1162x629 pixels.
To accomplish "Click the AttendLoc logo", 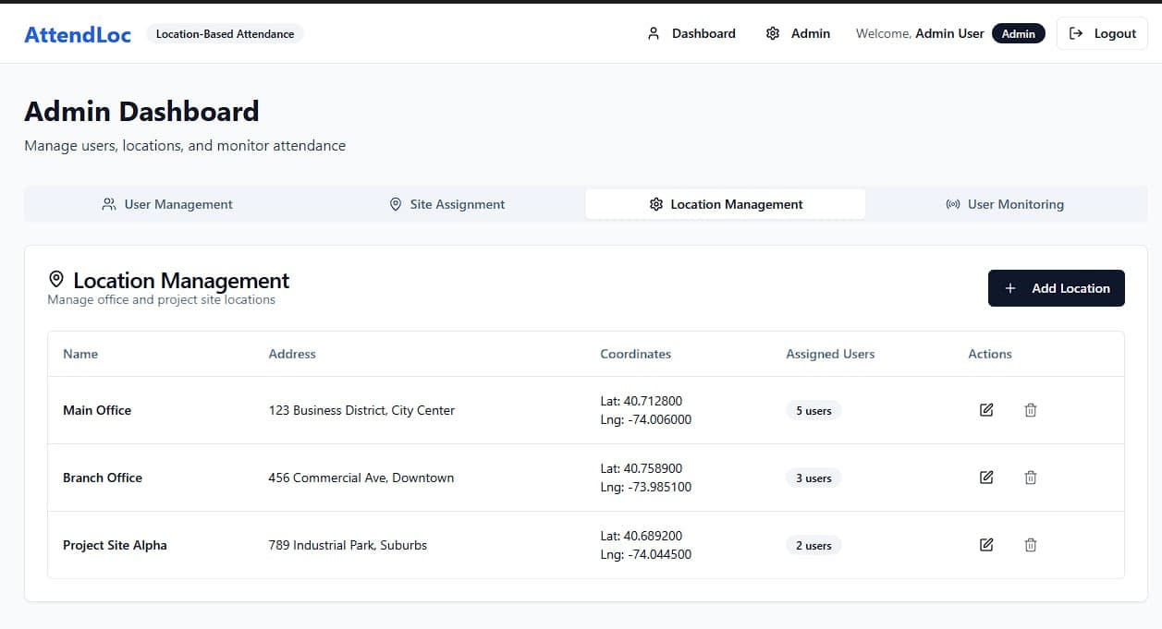I will click(x=78, y=34).
